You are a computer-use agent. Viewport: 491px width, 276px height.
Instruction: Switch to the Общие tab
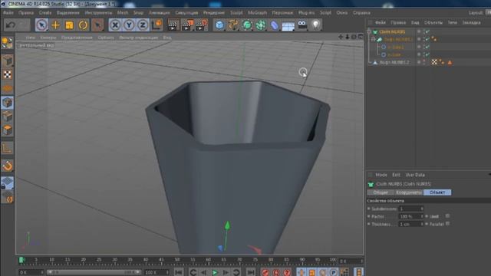coord(381,192)
